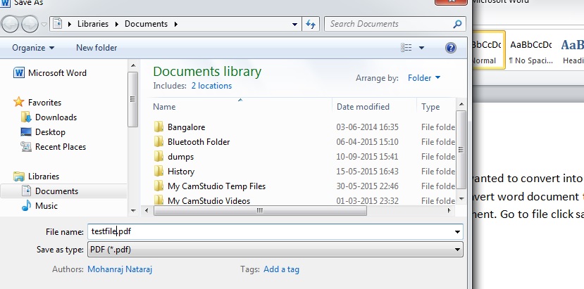Viewport: 584px width, 289px height.
Task: Click Mohanraj Nataraj author name
Action: [120, 269]
